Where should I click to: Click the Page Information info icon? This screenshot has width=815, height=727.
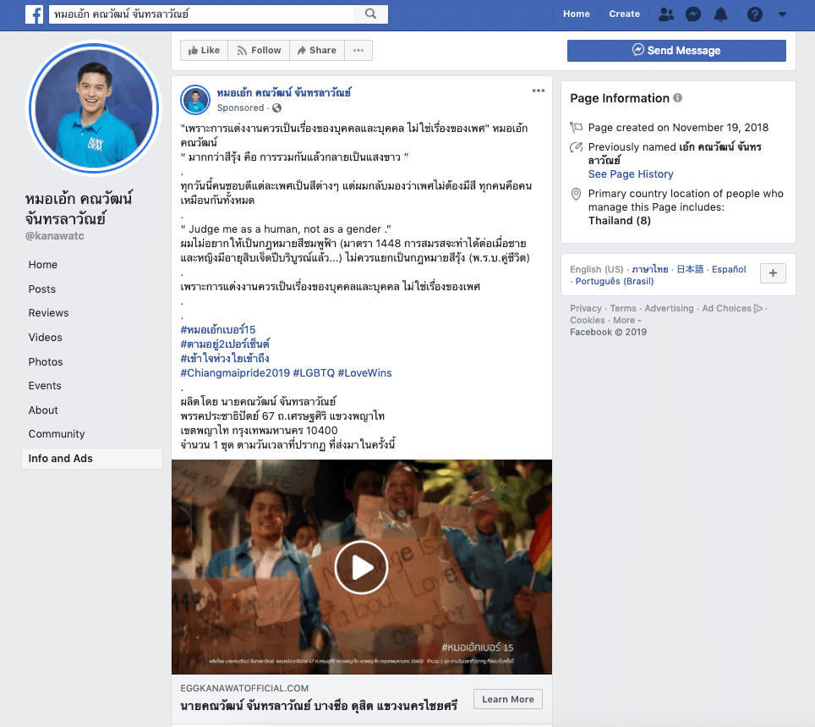pyautogui.click(x=677, y=98)
